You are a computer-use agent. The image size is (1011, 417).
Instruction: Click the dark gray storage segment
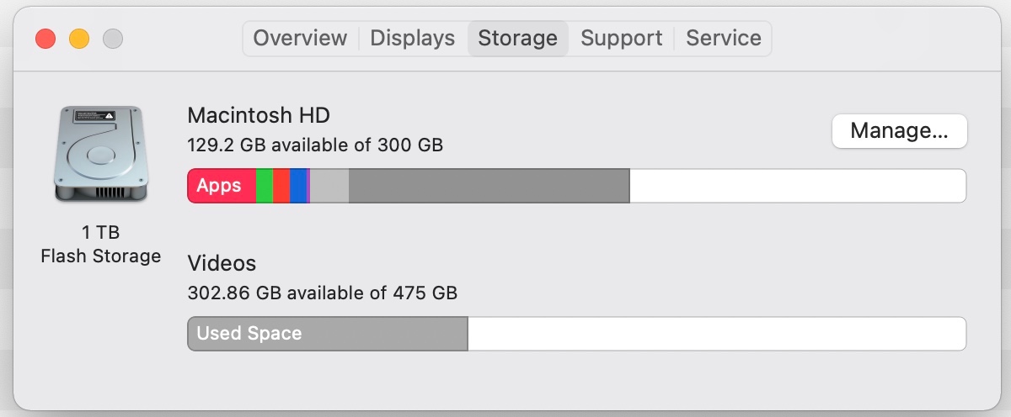[489, 186]
